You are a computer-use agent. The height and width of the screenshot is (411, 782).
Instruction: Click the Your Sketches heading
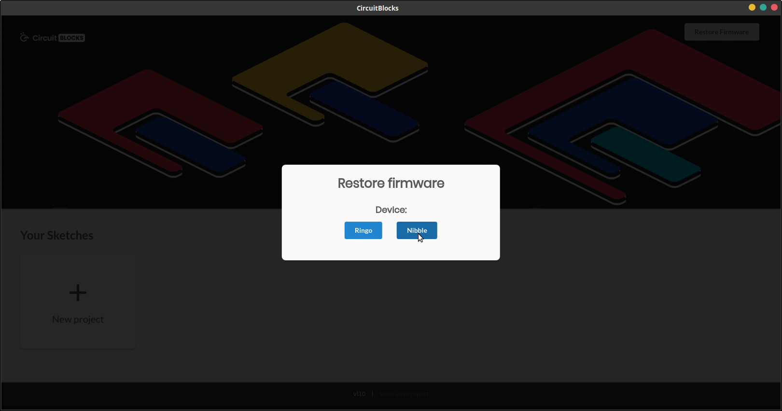[57, 235]
